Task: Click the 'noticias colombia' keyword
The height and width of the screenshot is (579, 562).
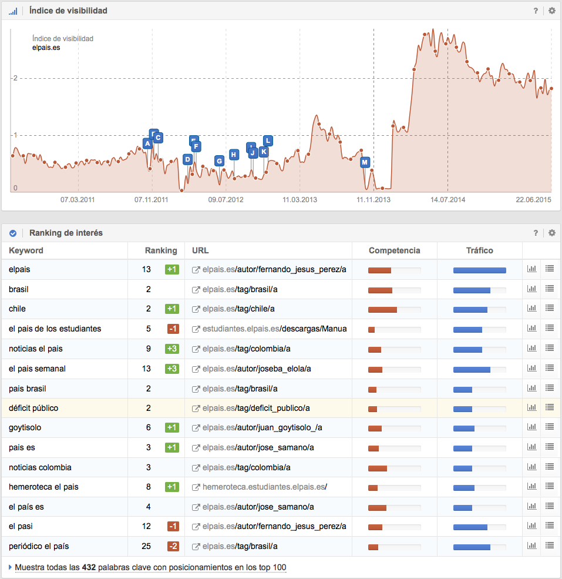Action: (x=40, y=467)
